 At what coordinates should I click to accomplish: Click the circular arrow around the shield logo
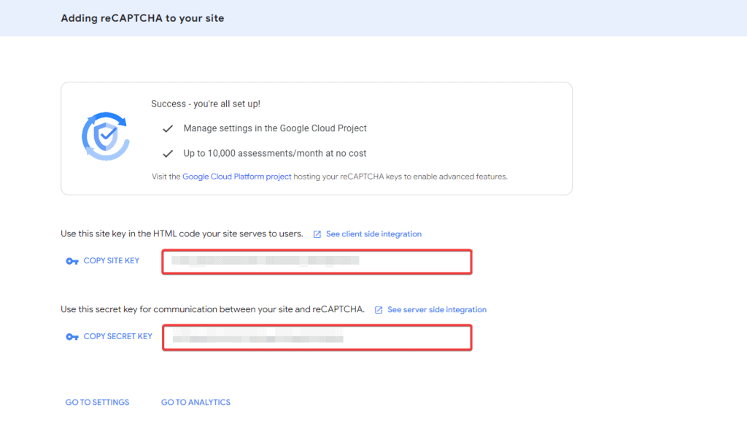tap(105, 117)
